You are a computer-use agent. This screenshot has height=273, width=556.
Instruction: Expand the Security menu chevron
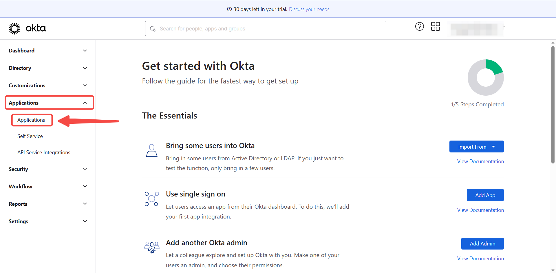[x=85, y=169]
